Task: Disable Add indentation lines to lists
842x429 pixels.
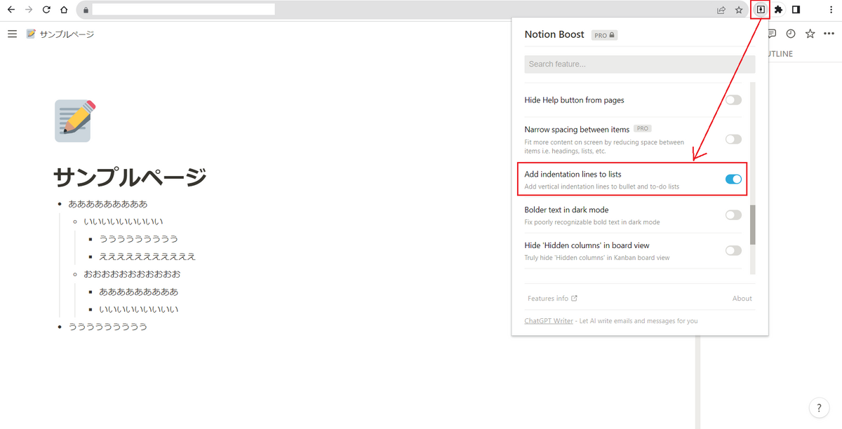Action: coord(733,179)
